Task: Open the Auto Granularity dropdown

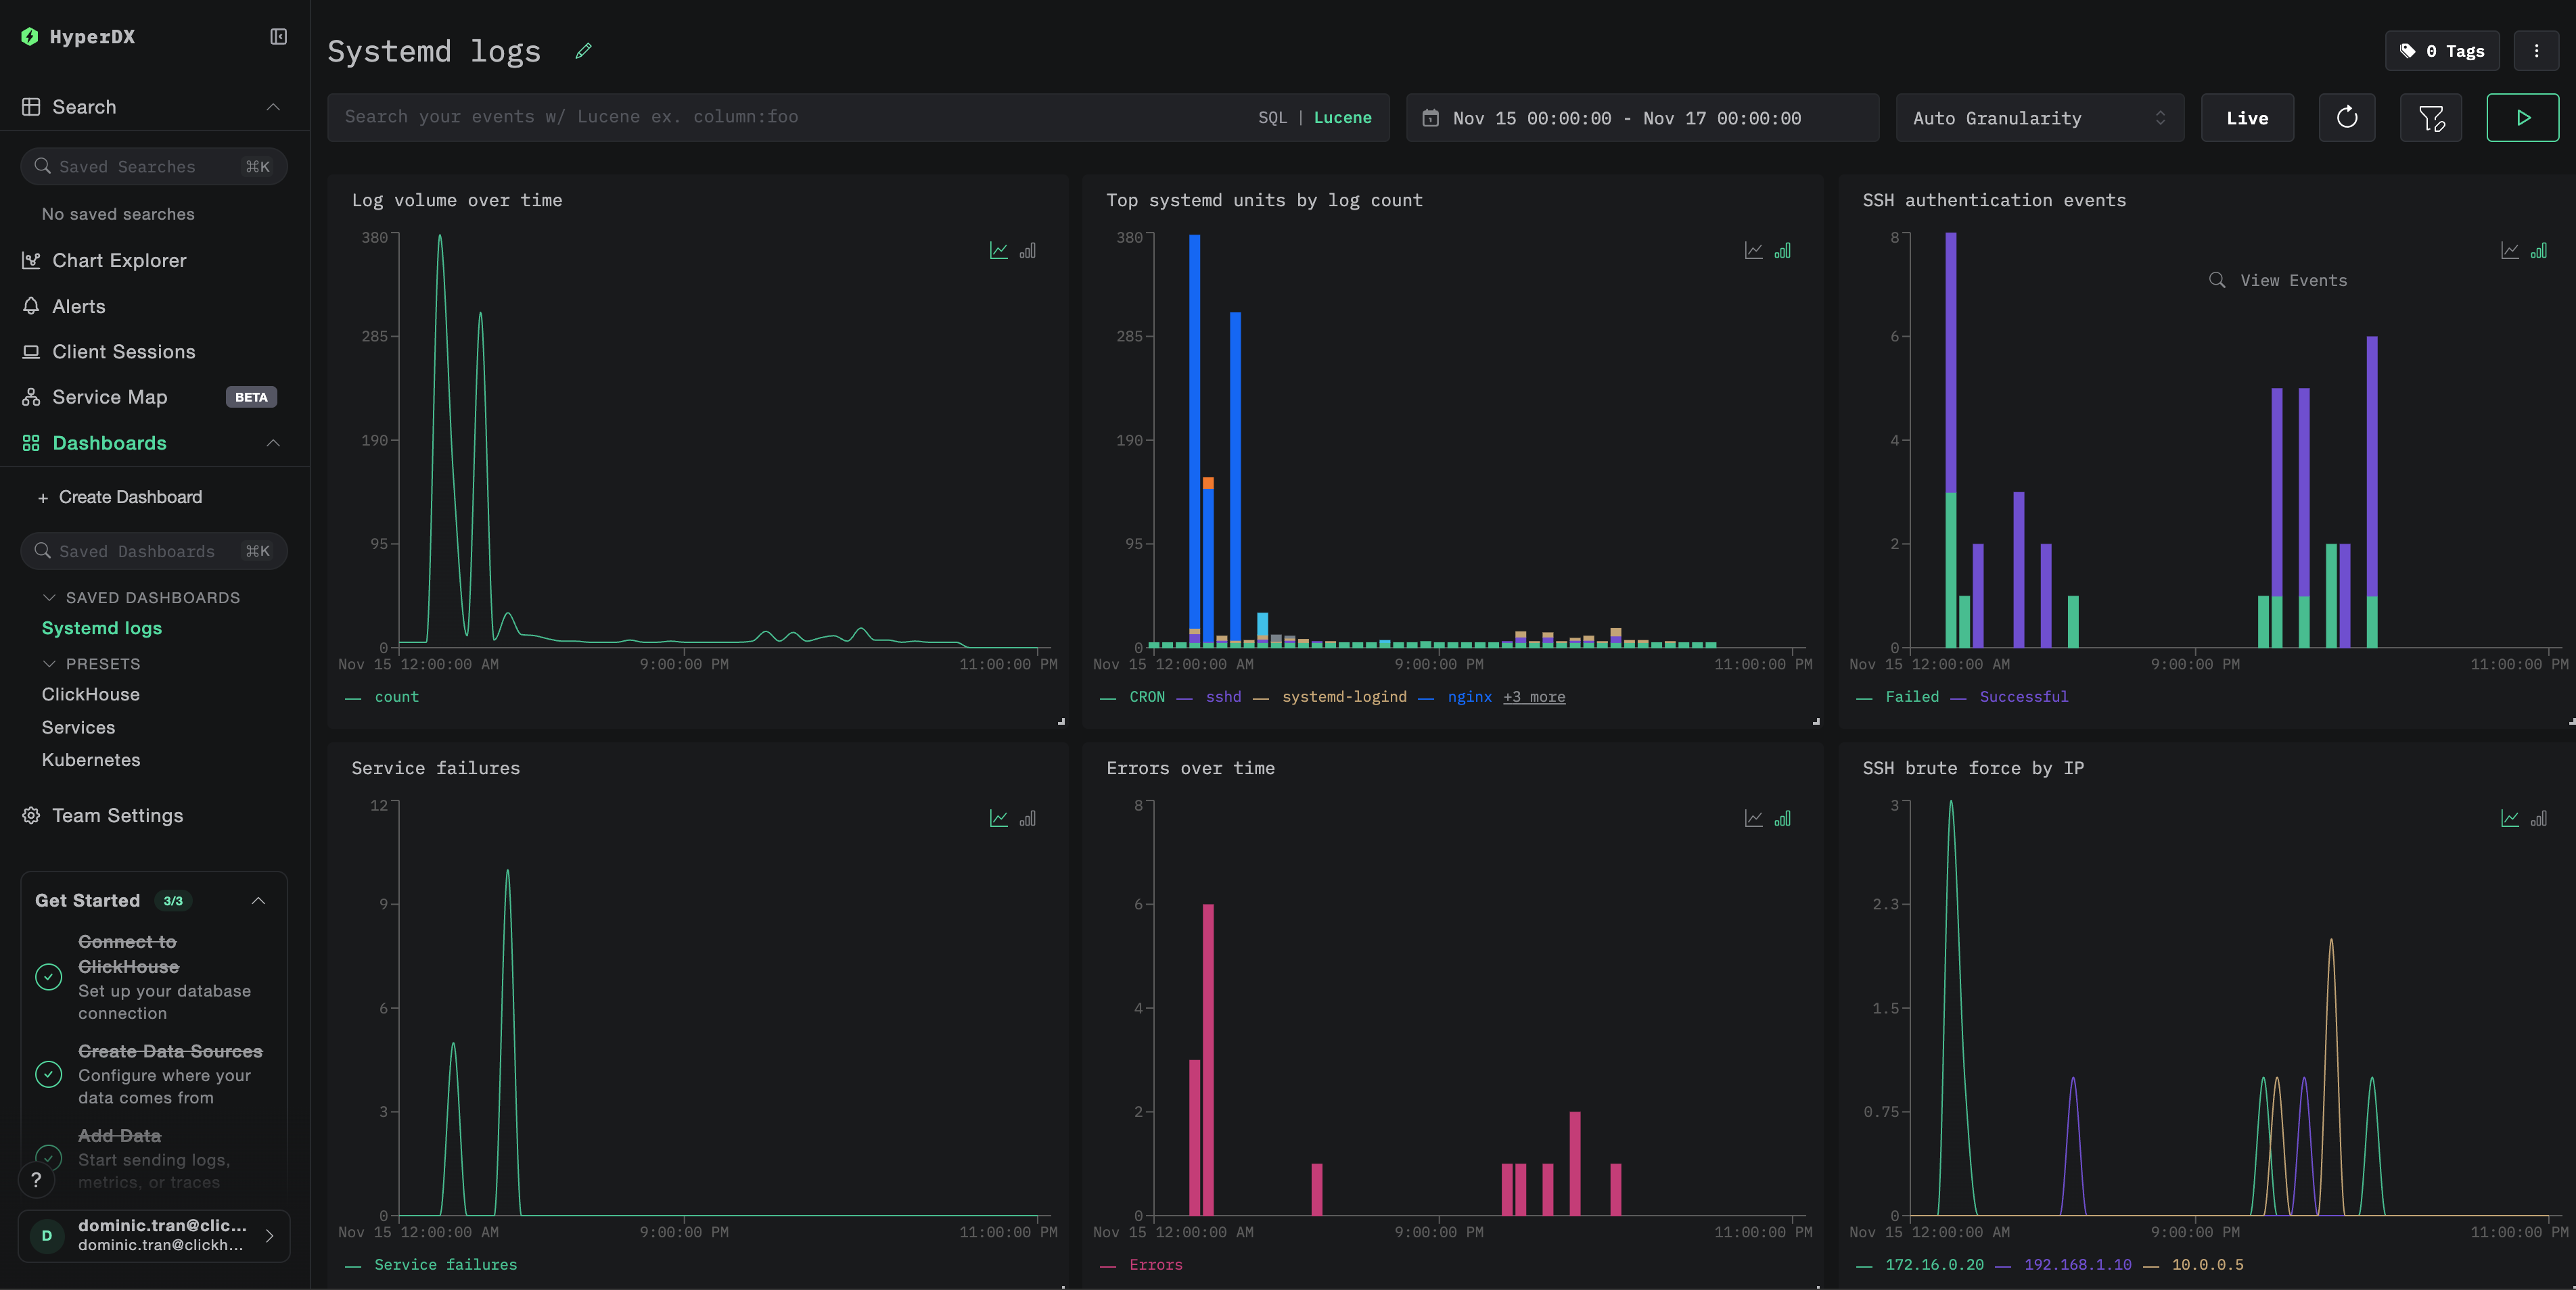Action: 2039,117
